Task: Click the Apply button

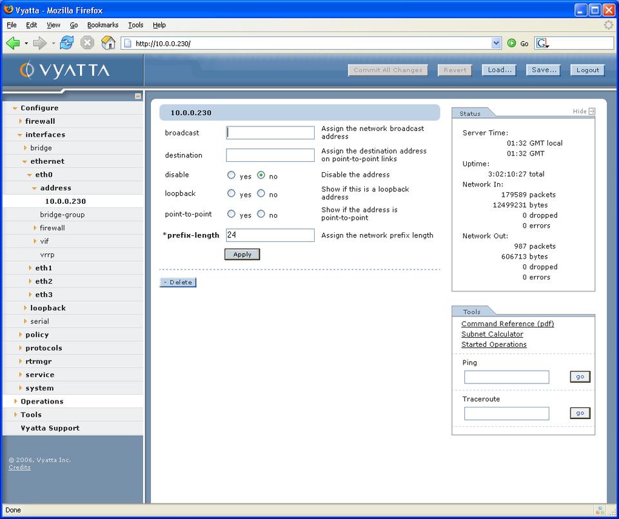Action: pyautogui.click(x=242, y=255)
